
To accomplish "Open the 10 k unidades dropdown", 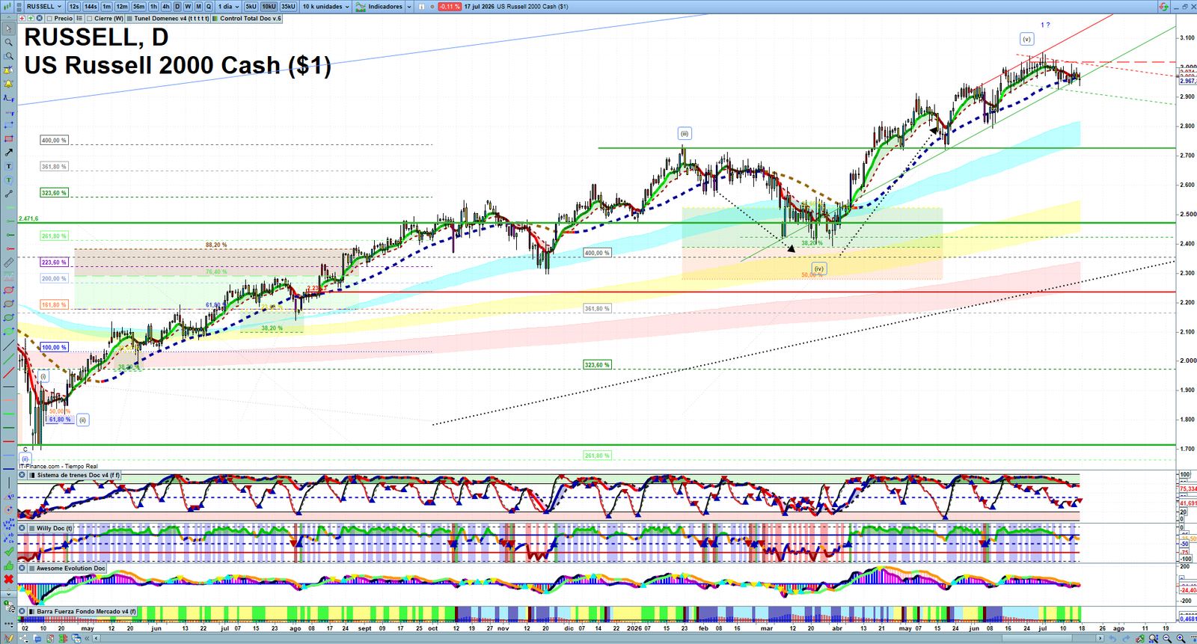I will (325, 7).
